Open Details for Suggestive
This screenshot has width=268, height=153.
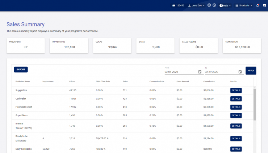pyautogui.click(x=236, y=91)
